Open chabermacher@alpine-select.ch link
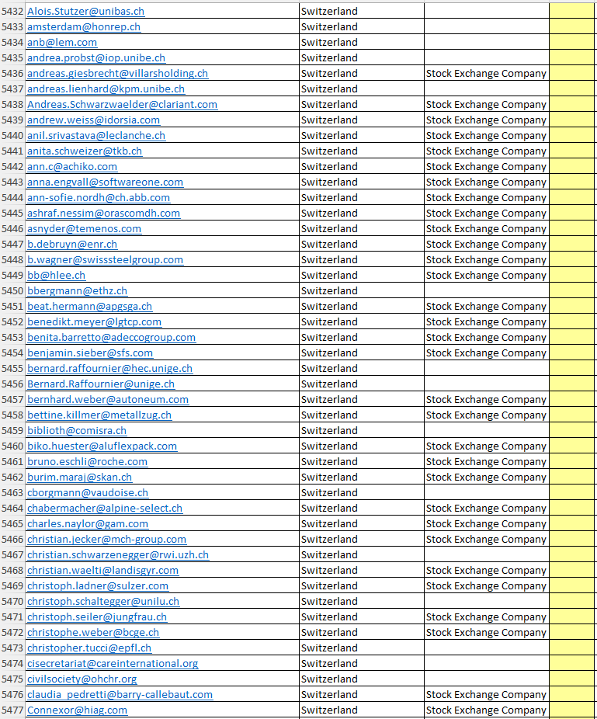Image resolution: width=597 pixels, height=719 pixels. [x=105, y=509]
